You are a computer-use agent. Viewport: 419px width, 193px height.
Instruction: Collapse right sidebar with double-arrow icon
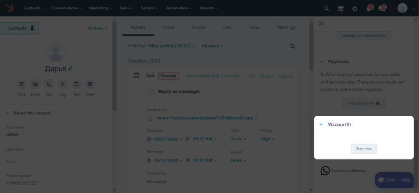coord(321,24)
